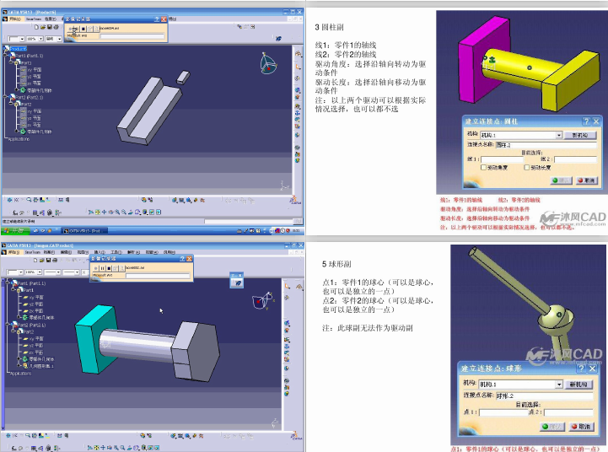Click cancel button in cylinder joint dialog

(x=586, y=180)
